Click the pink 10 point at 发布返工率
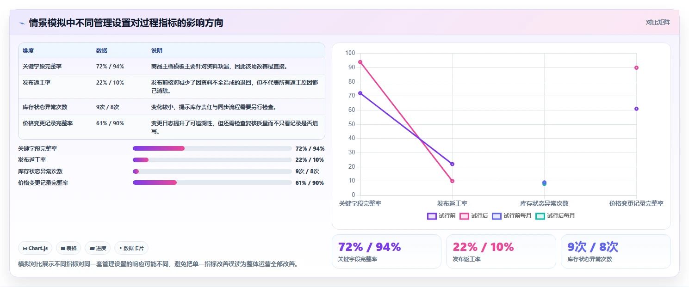689x287 pixels. (x=452, y=181)
